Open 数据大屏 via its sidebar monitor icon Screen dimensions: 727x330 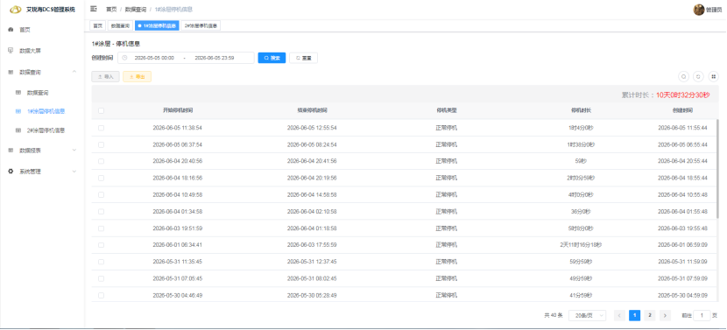(11, 51)
